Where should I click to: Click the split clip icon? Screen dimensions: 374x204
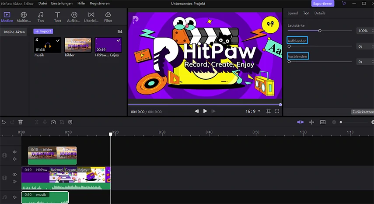coord(36,122)
